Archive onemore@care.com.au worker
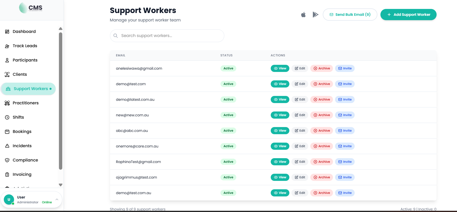 point(322,146)
